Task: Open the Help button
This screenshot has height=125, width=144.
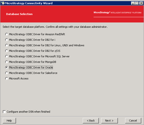Action: tap(9, 121)
